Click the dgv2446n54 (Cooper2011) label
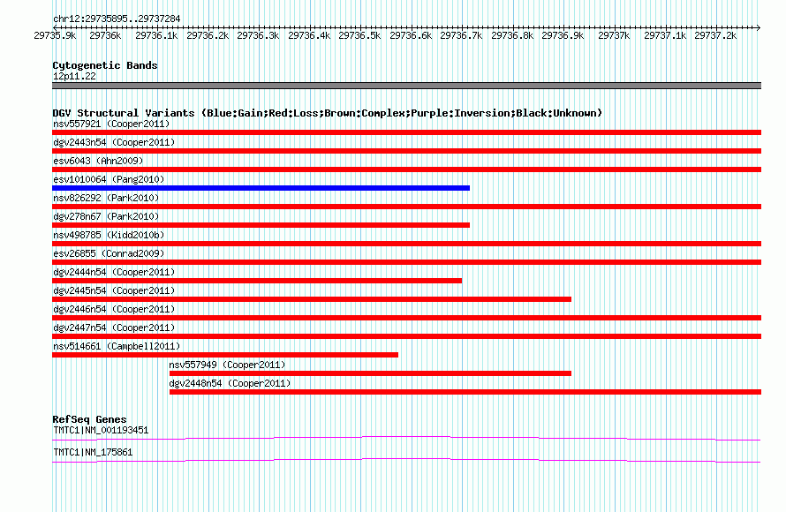The height and width of the screenshot is (512, 786). coord(114,309)
